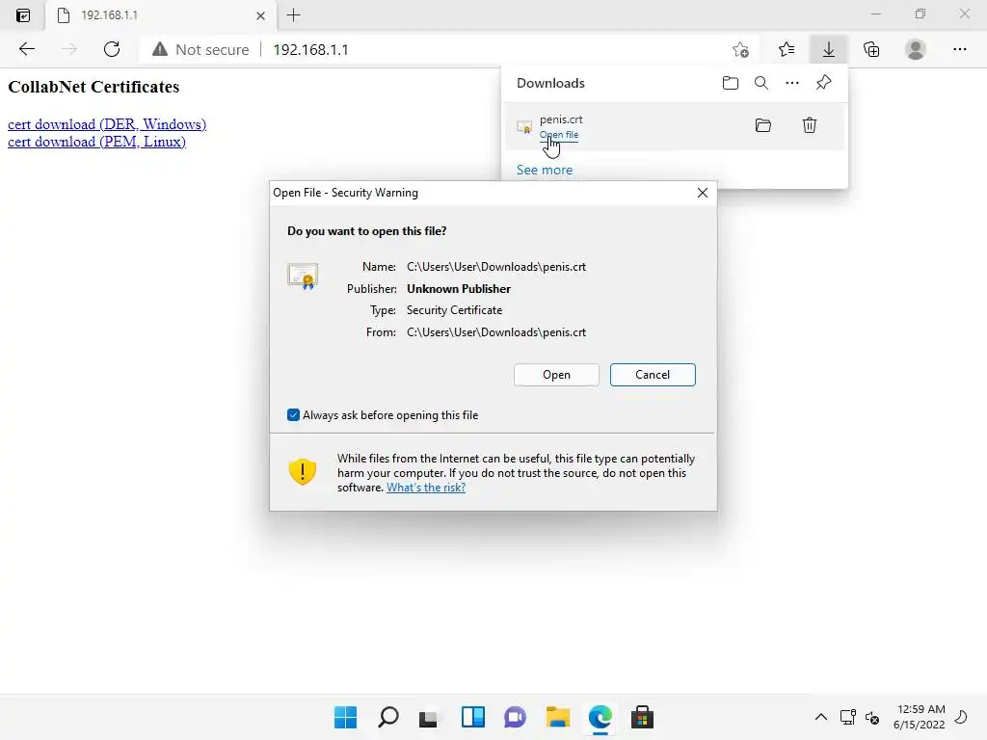The image size is (987, 740).
Task: Click penis.crt file name in Downloads
Action: [x=561, y=119]
